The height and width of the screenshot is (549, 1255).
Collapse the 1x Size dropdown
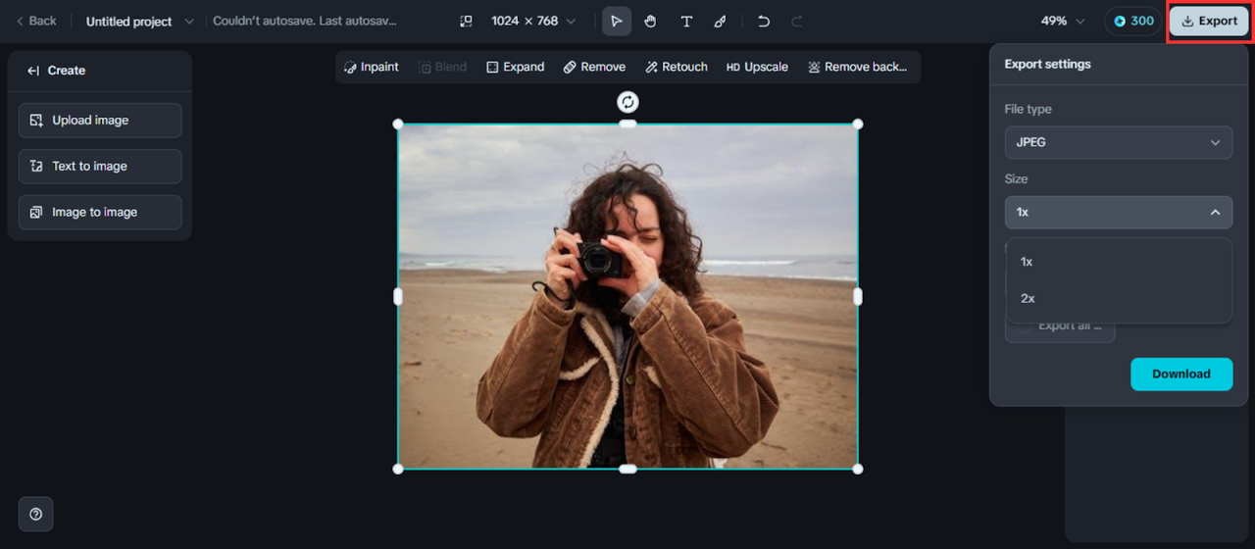pos(1119,212)
